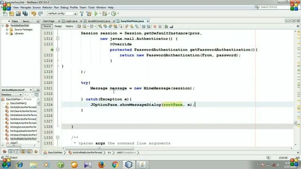Collapse the code fold at line 1330
Image resolution: width=301 pixels, height=169 pixels.
[x=57, y=138]
